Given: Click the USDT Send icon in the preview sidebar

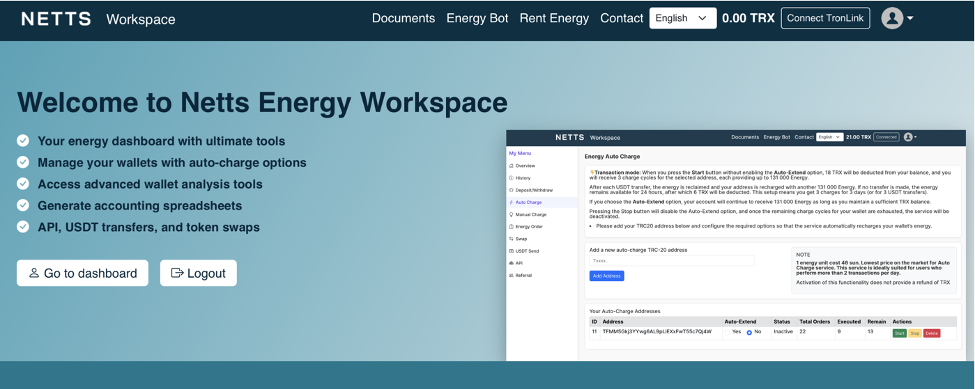Looking at the screenshot, I should tap(512, 251).
